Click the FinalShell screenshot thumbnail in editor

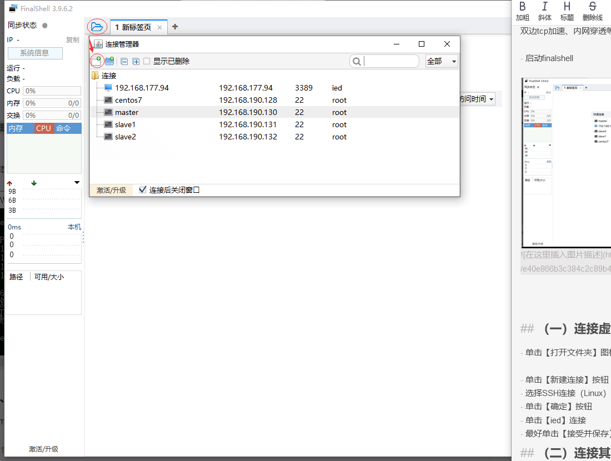pos(566,163)
